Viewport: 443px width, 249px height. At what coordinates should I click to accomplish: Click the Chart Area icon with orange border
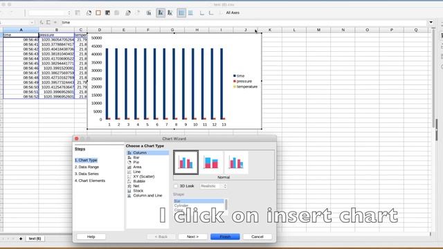[x=98, y=12]
